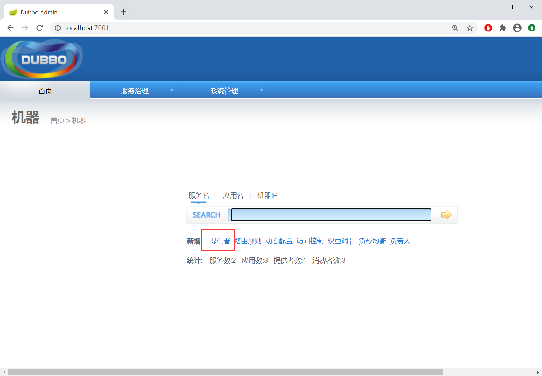View site information icon
The image size is (542, 376).
click(58, 28)
